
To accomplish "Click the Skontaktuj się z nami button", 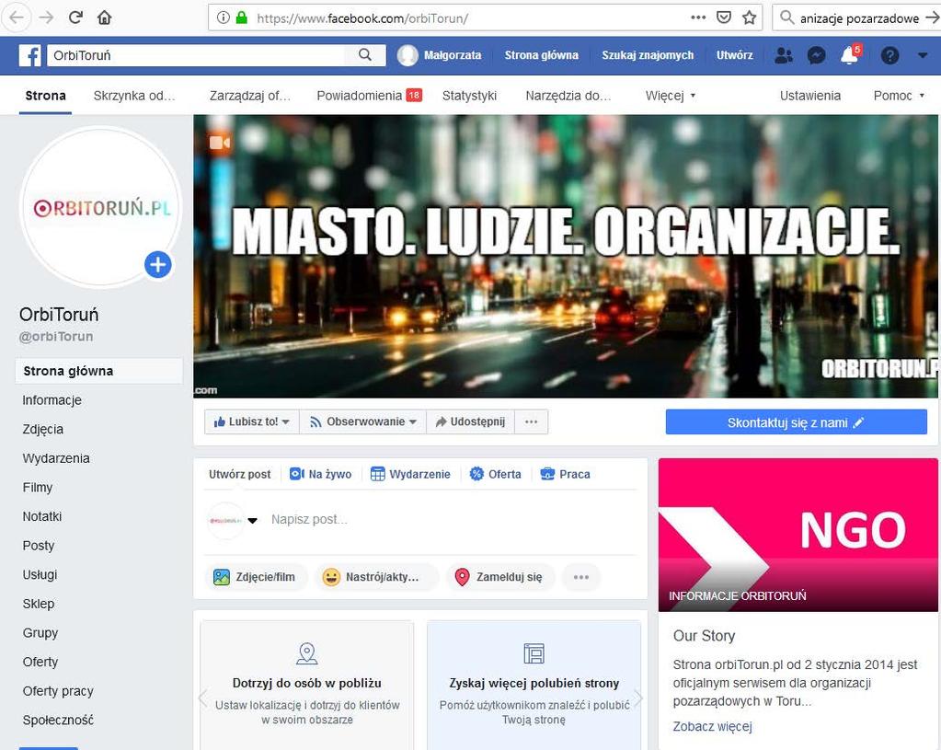I will (796, 422).
